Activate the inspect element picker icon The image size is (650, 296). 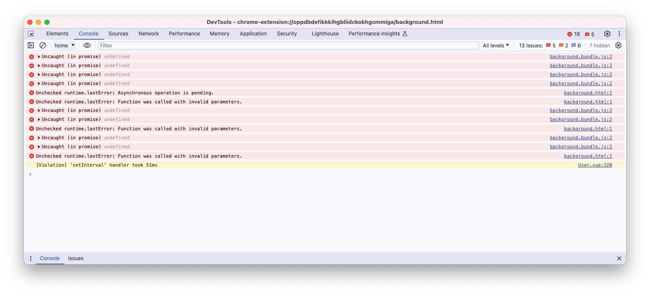pos(31,34)
